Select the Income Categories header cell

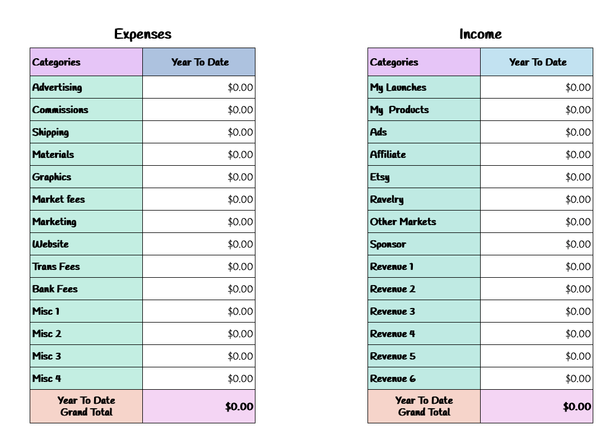click(424, 62)
